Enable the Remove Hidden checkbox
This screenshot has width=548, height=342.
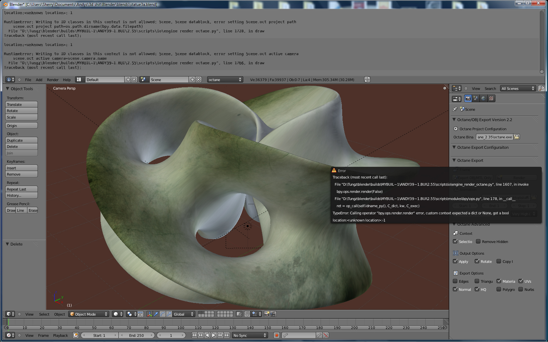pyautogui.click(x=478, y=242)
